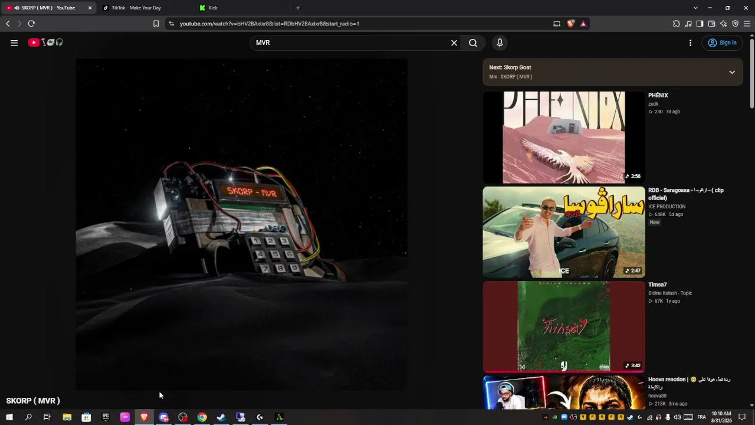Bookmark this page
This screenshot has height=425, width=755.
coord(156,24)
